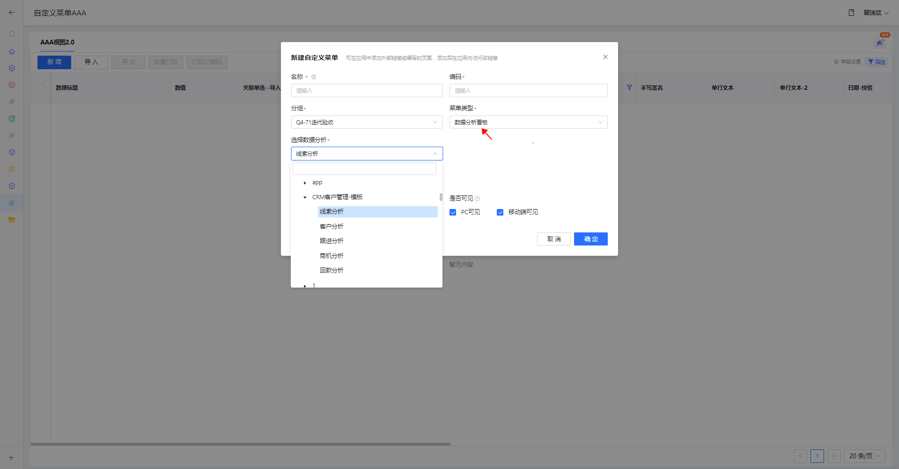
Task: Click the table horizontal scrollbar
Action: click(240, 444)
